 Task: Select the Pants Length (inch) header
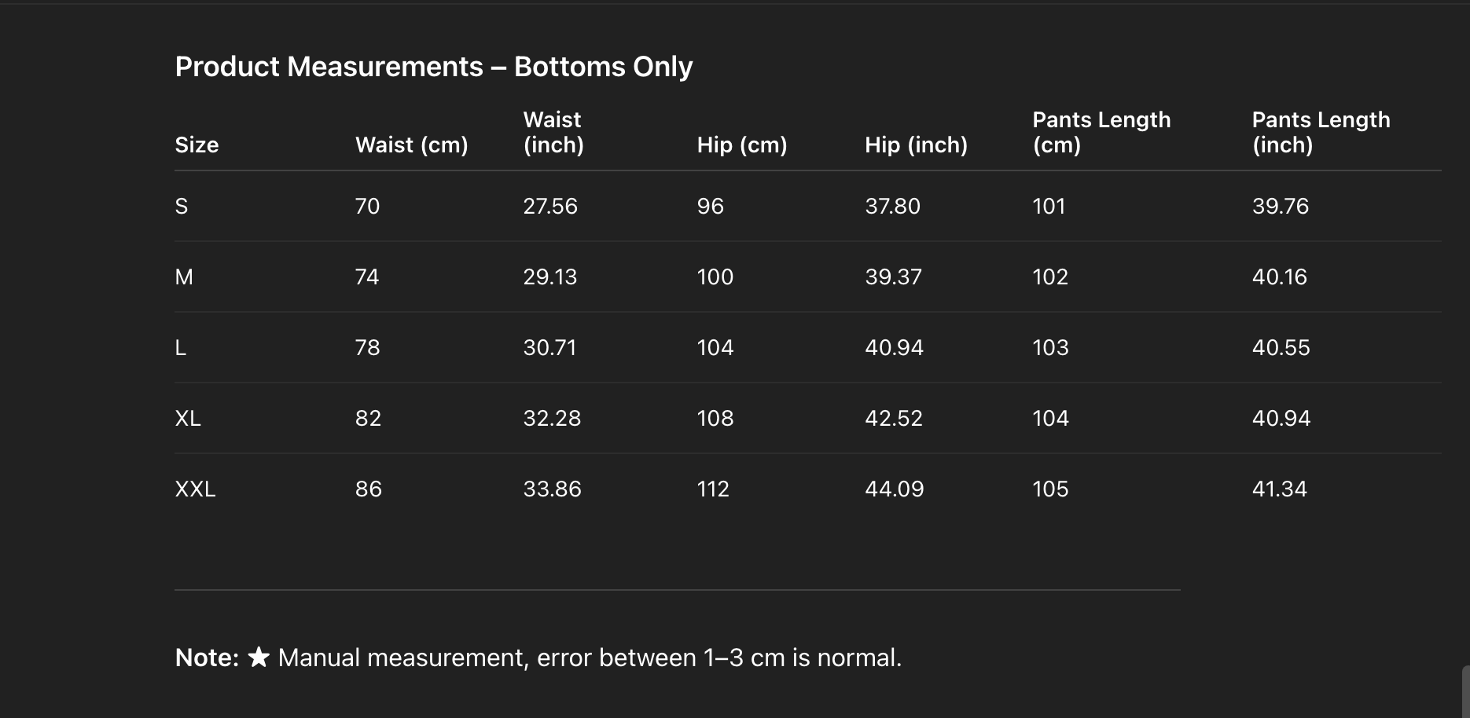[1321, 132]
